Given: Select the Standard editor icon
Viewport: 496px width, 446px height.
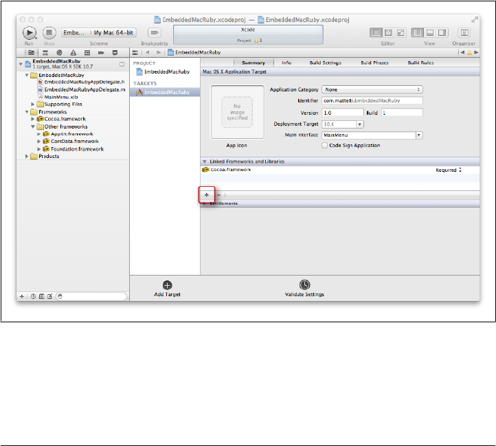Looking at the screenshot, I should tap(376, 32).
